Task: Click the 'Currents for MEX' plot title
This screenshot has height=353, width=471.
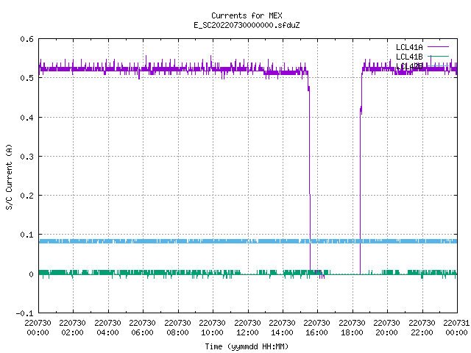Action: pyautogui.click(x=247, y=15)
